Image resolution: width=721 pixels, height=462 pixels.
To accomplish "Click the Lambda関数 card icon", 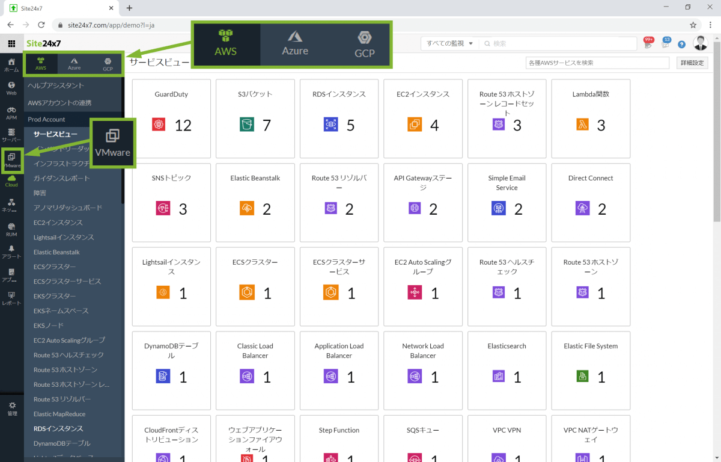I will click(582, 125).
